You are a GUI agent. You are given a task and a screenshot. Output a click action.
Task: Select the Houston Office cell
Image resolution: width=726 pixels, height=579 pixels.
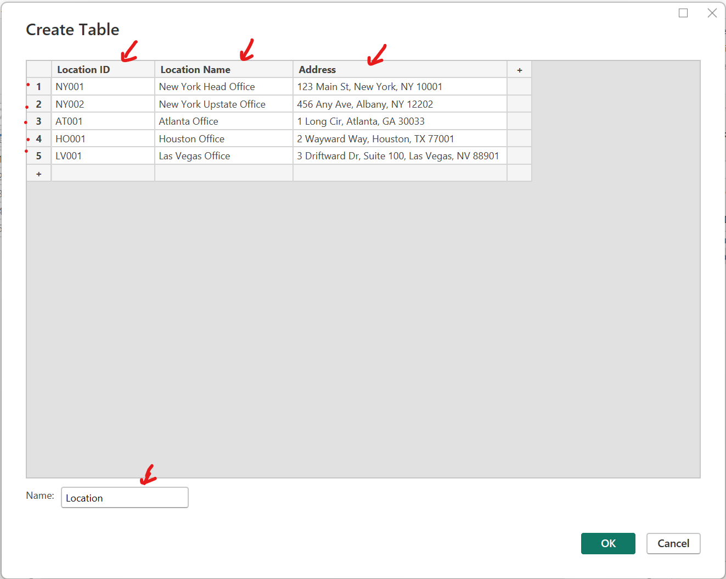pyautogui.click(x=223, y=138)
